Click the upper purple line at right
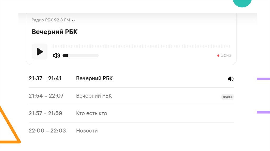The height and width of the screenshot is (151, 270). click(x=263, y=79)
